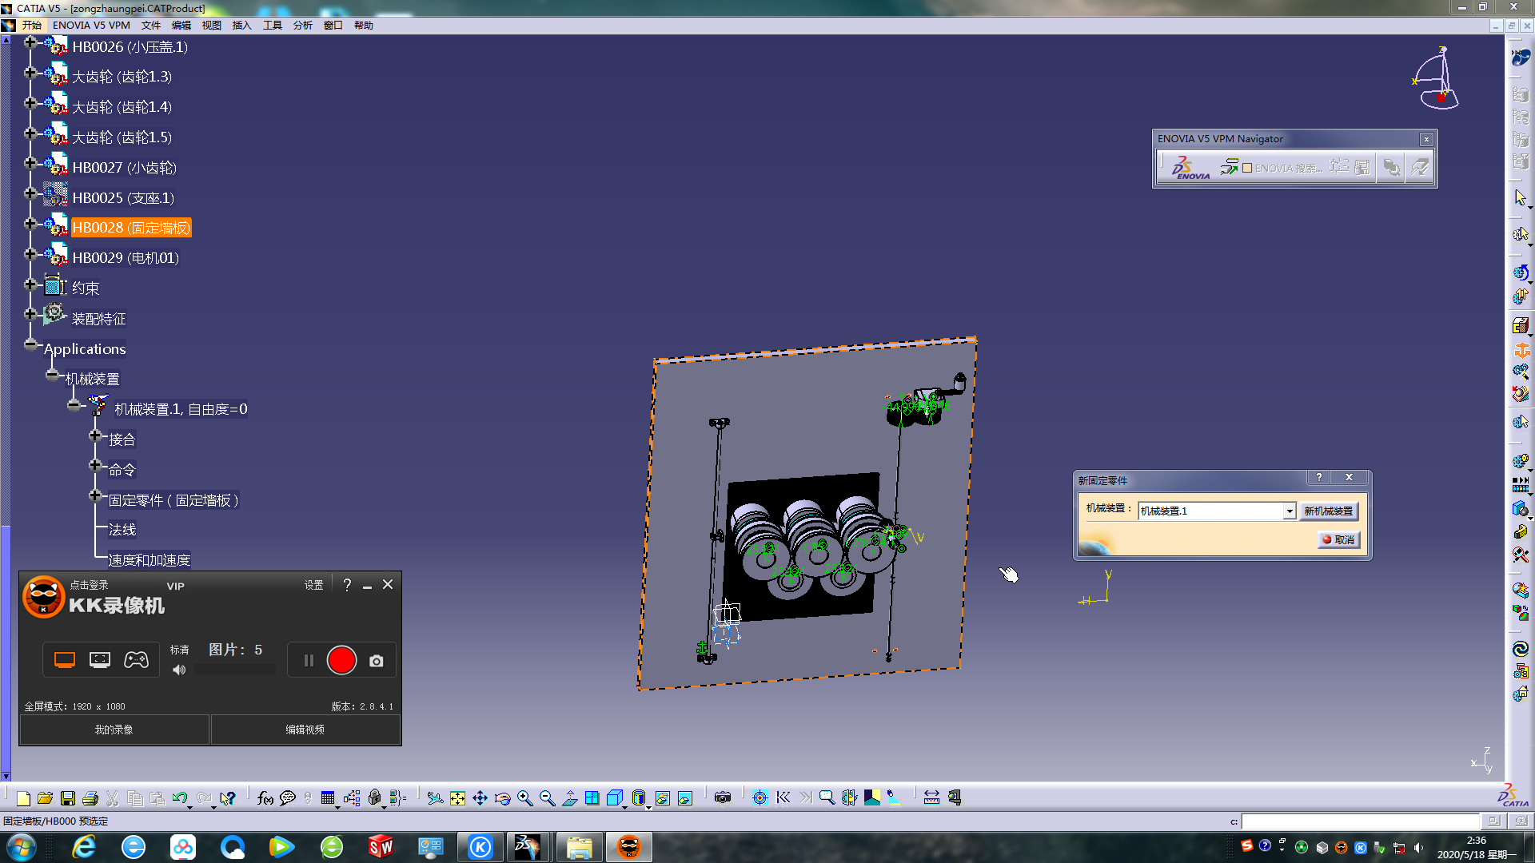This screenshot has width=1535, height=863.
Task: Click the Formula f(x) tool icon
Action: (x=265, y=798)
